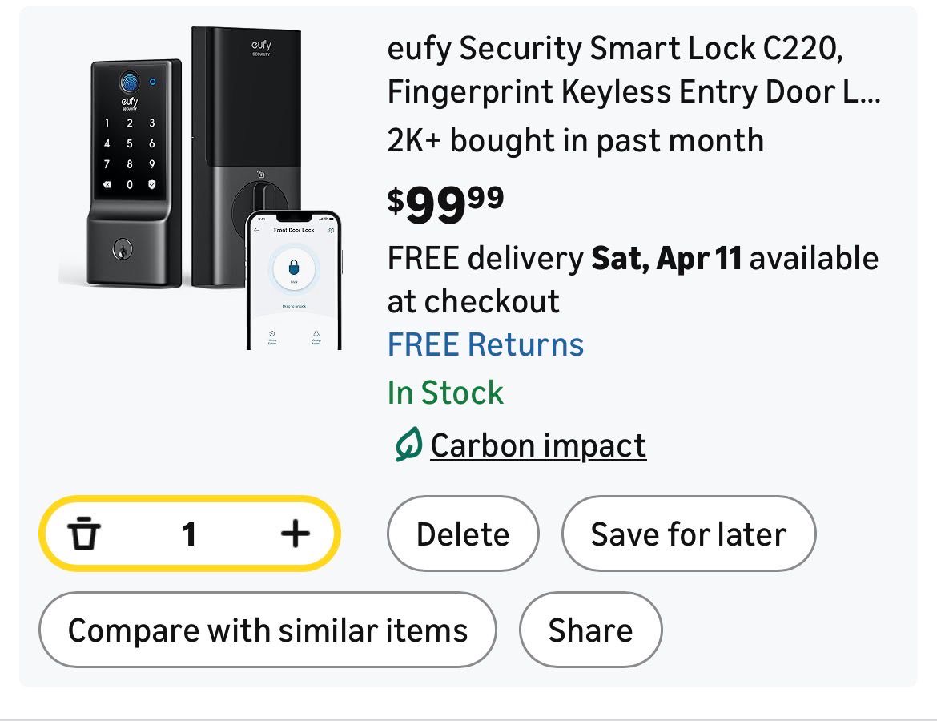Screen dimensions: 937x721
Task: Click the In Stock status text
Action: (x=445, y=393)
